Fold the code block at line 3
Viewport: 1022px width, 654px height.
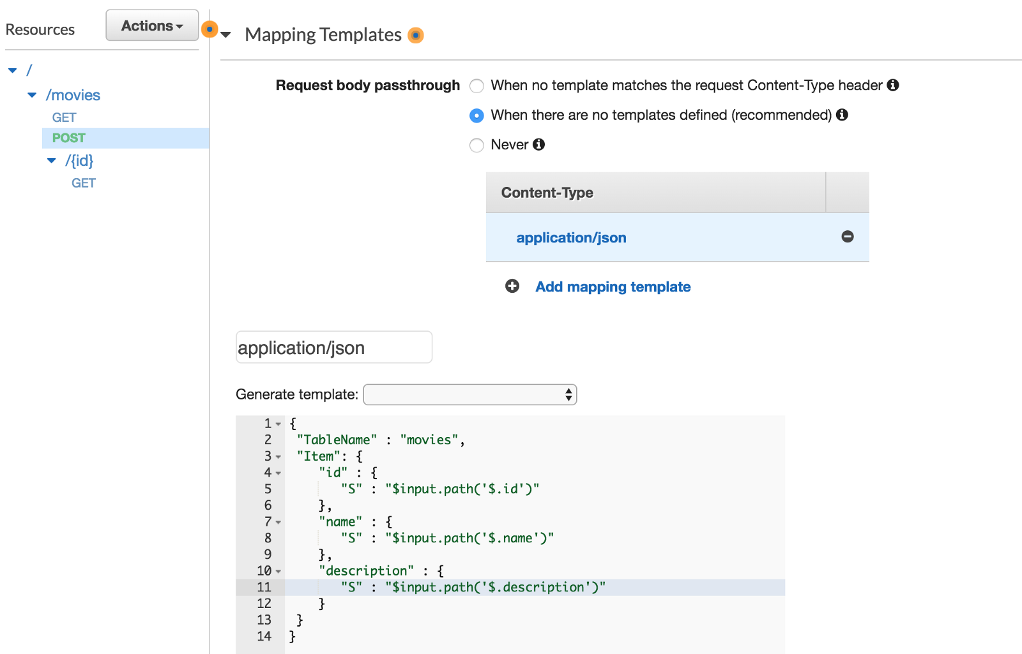click(x=278, y=457)
